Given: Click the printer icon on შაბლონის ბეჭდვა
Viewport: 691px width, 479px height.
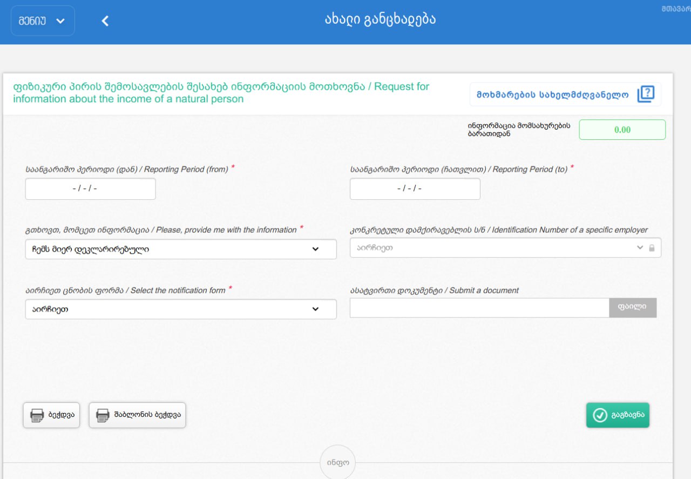Looking at the screenshot, I should 103,415.
